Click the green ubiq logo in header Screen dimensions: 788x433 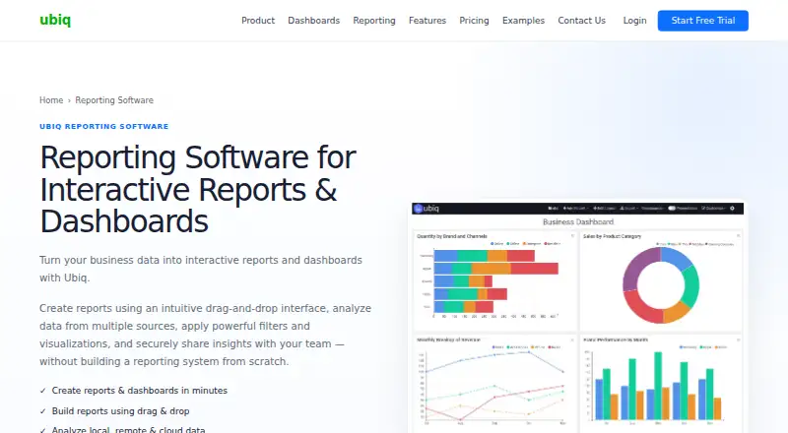coord(55,20)
